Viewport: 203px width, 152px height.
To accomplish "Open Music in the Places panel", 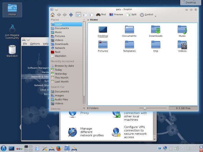I will click(x=66, y=32).
